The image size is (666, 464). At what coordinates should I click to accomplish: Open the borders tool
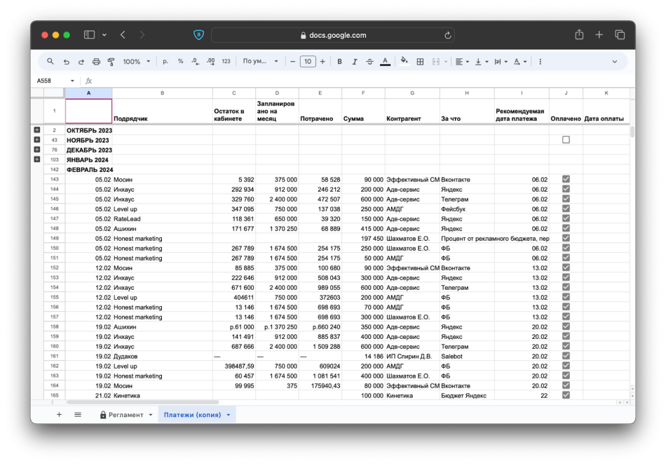point(420,62)
